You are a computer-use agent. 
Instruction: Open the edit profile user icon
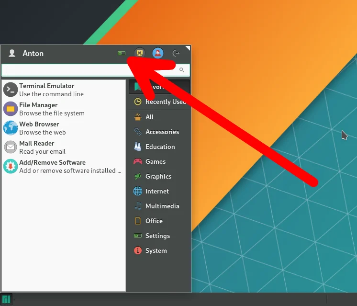158,53
